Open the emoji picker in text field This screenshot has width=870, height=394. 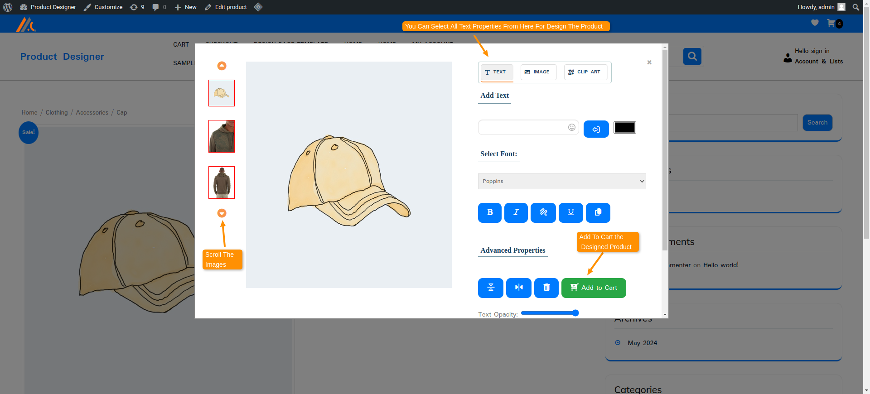click(572, 127)
